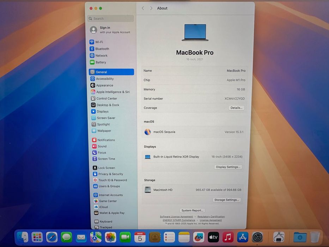Open the ENERGY STAR Compliance link
Screen dimensions: 329x247
pyautogui.click(x=179, y=220)
